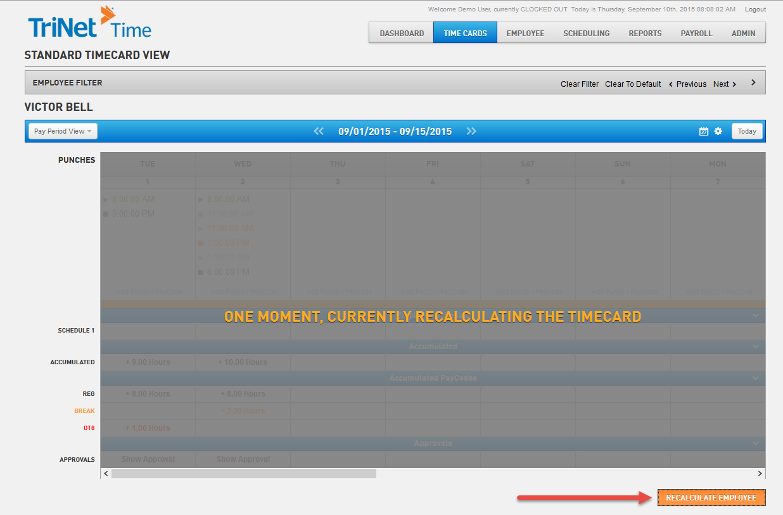Click Show Approval under Tuesday
The width and height of the screenshot is (783, 515).
(148, 459)
